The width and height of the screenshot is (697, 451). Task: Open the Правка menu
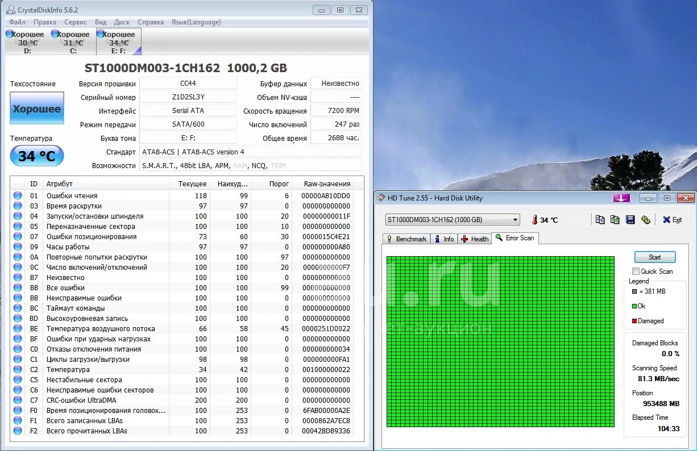(x=45, y=22)
